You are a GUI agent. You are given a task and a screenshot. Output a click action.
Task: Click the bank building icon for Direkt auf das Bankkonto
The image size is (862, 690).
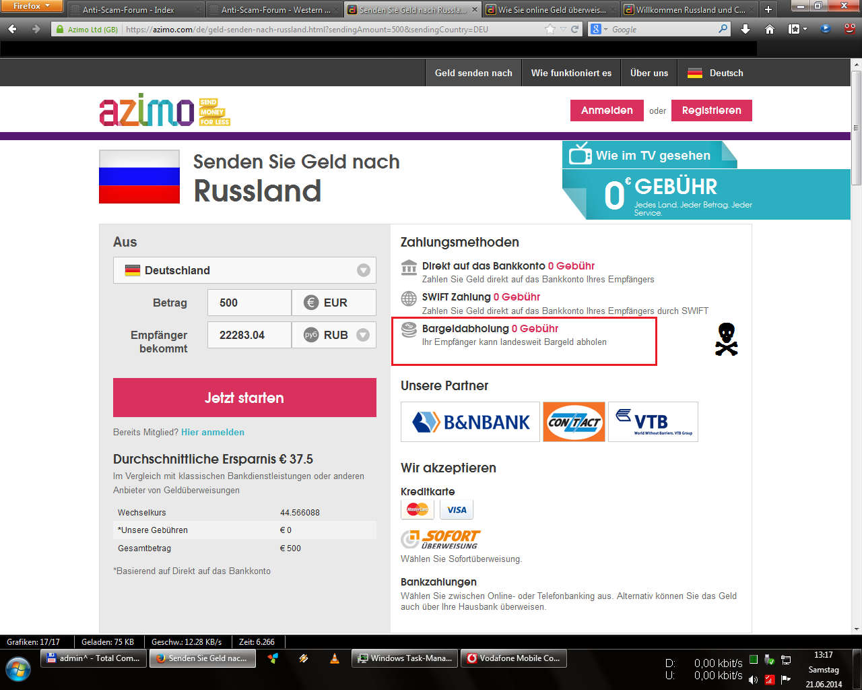click(409, 267)
